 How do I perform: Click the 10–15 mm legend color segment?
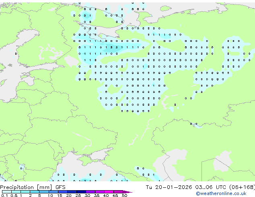pos(53,192)
